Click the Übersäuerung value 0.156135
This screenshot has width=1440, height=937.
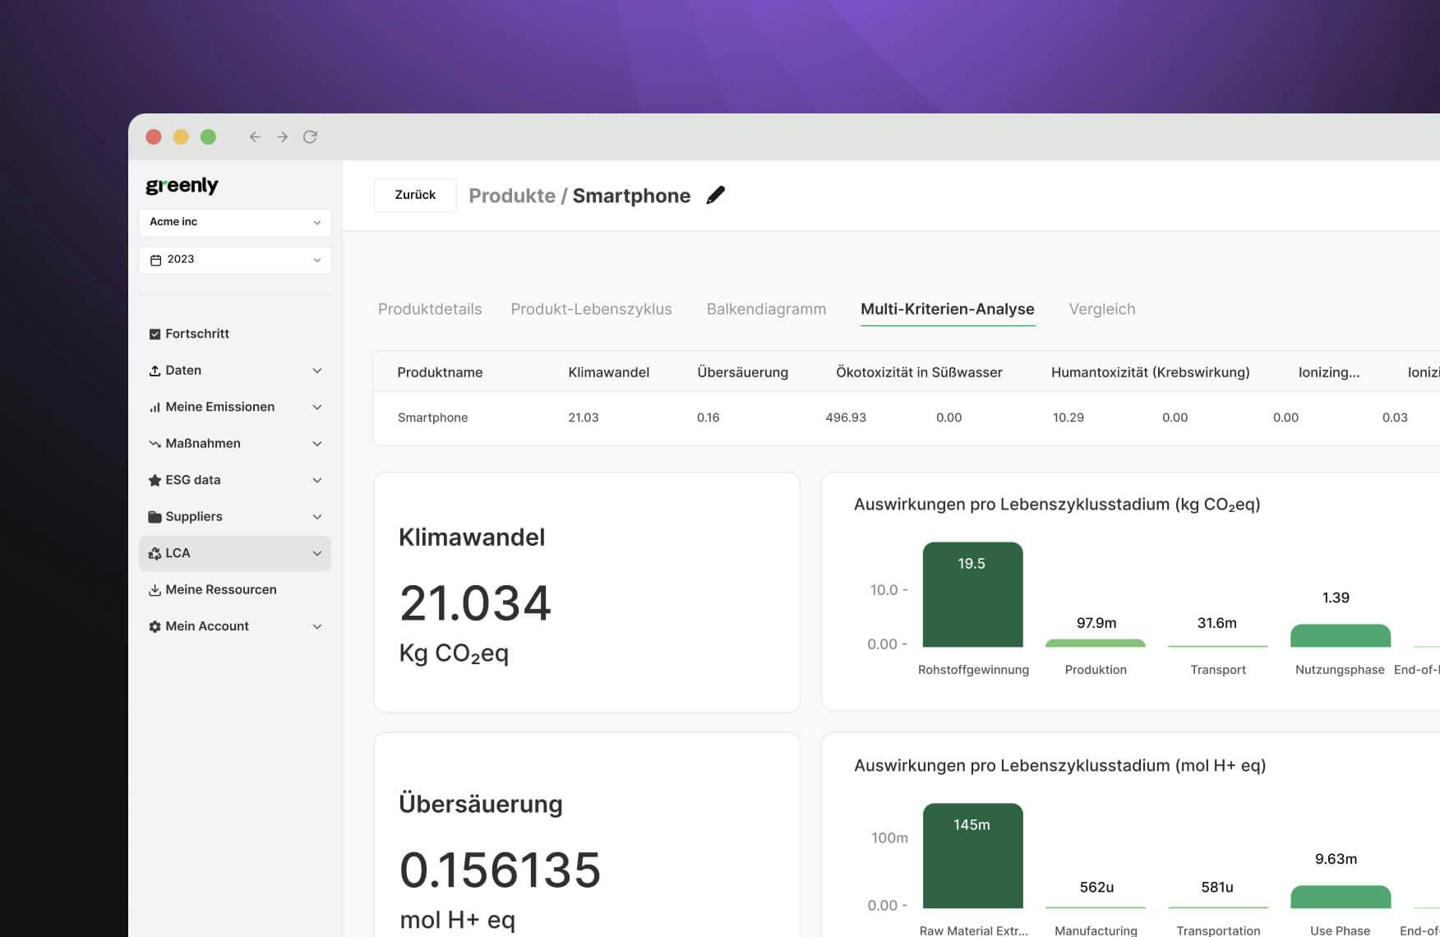pos(500,870)
